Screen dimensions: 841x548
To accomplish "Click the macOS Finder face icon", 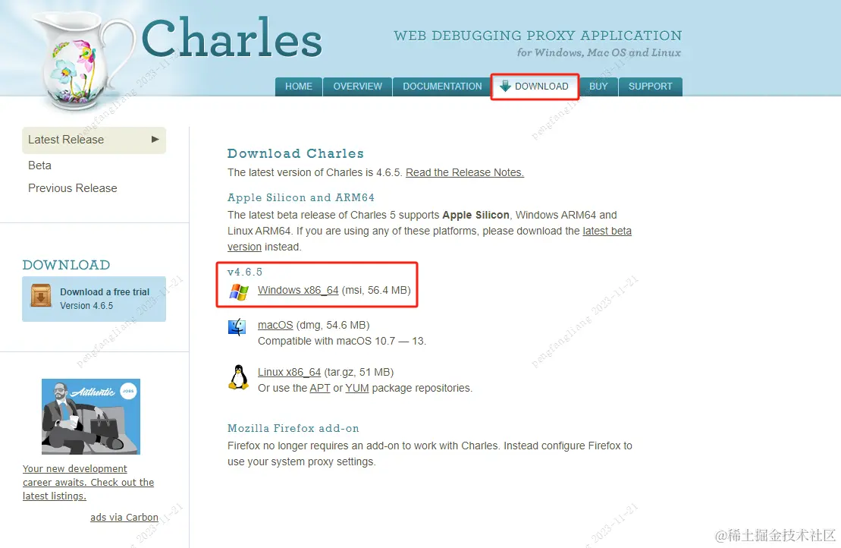I will pyautogui.click(x=237, y=327).
